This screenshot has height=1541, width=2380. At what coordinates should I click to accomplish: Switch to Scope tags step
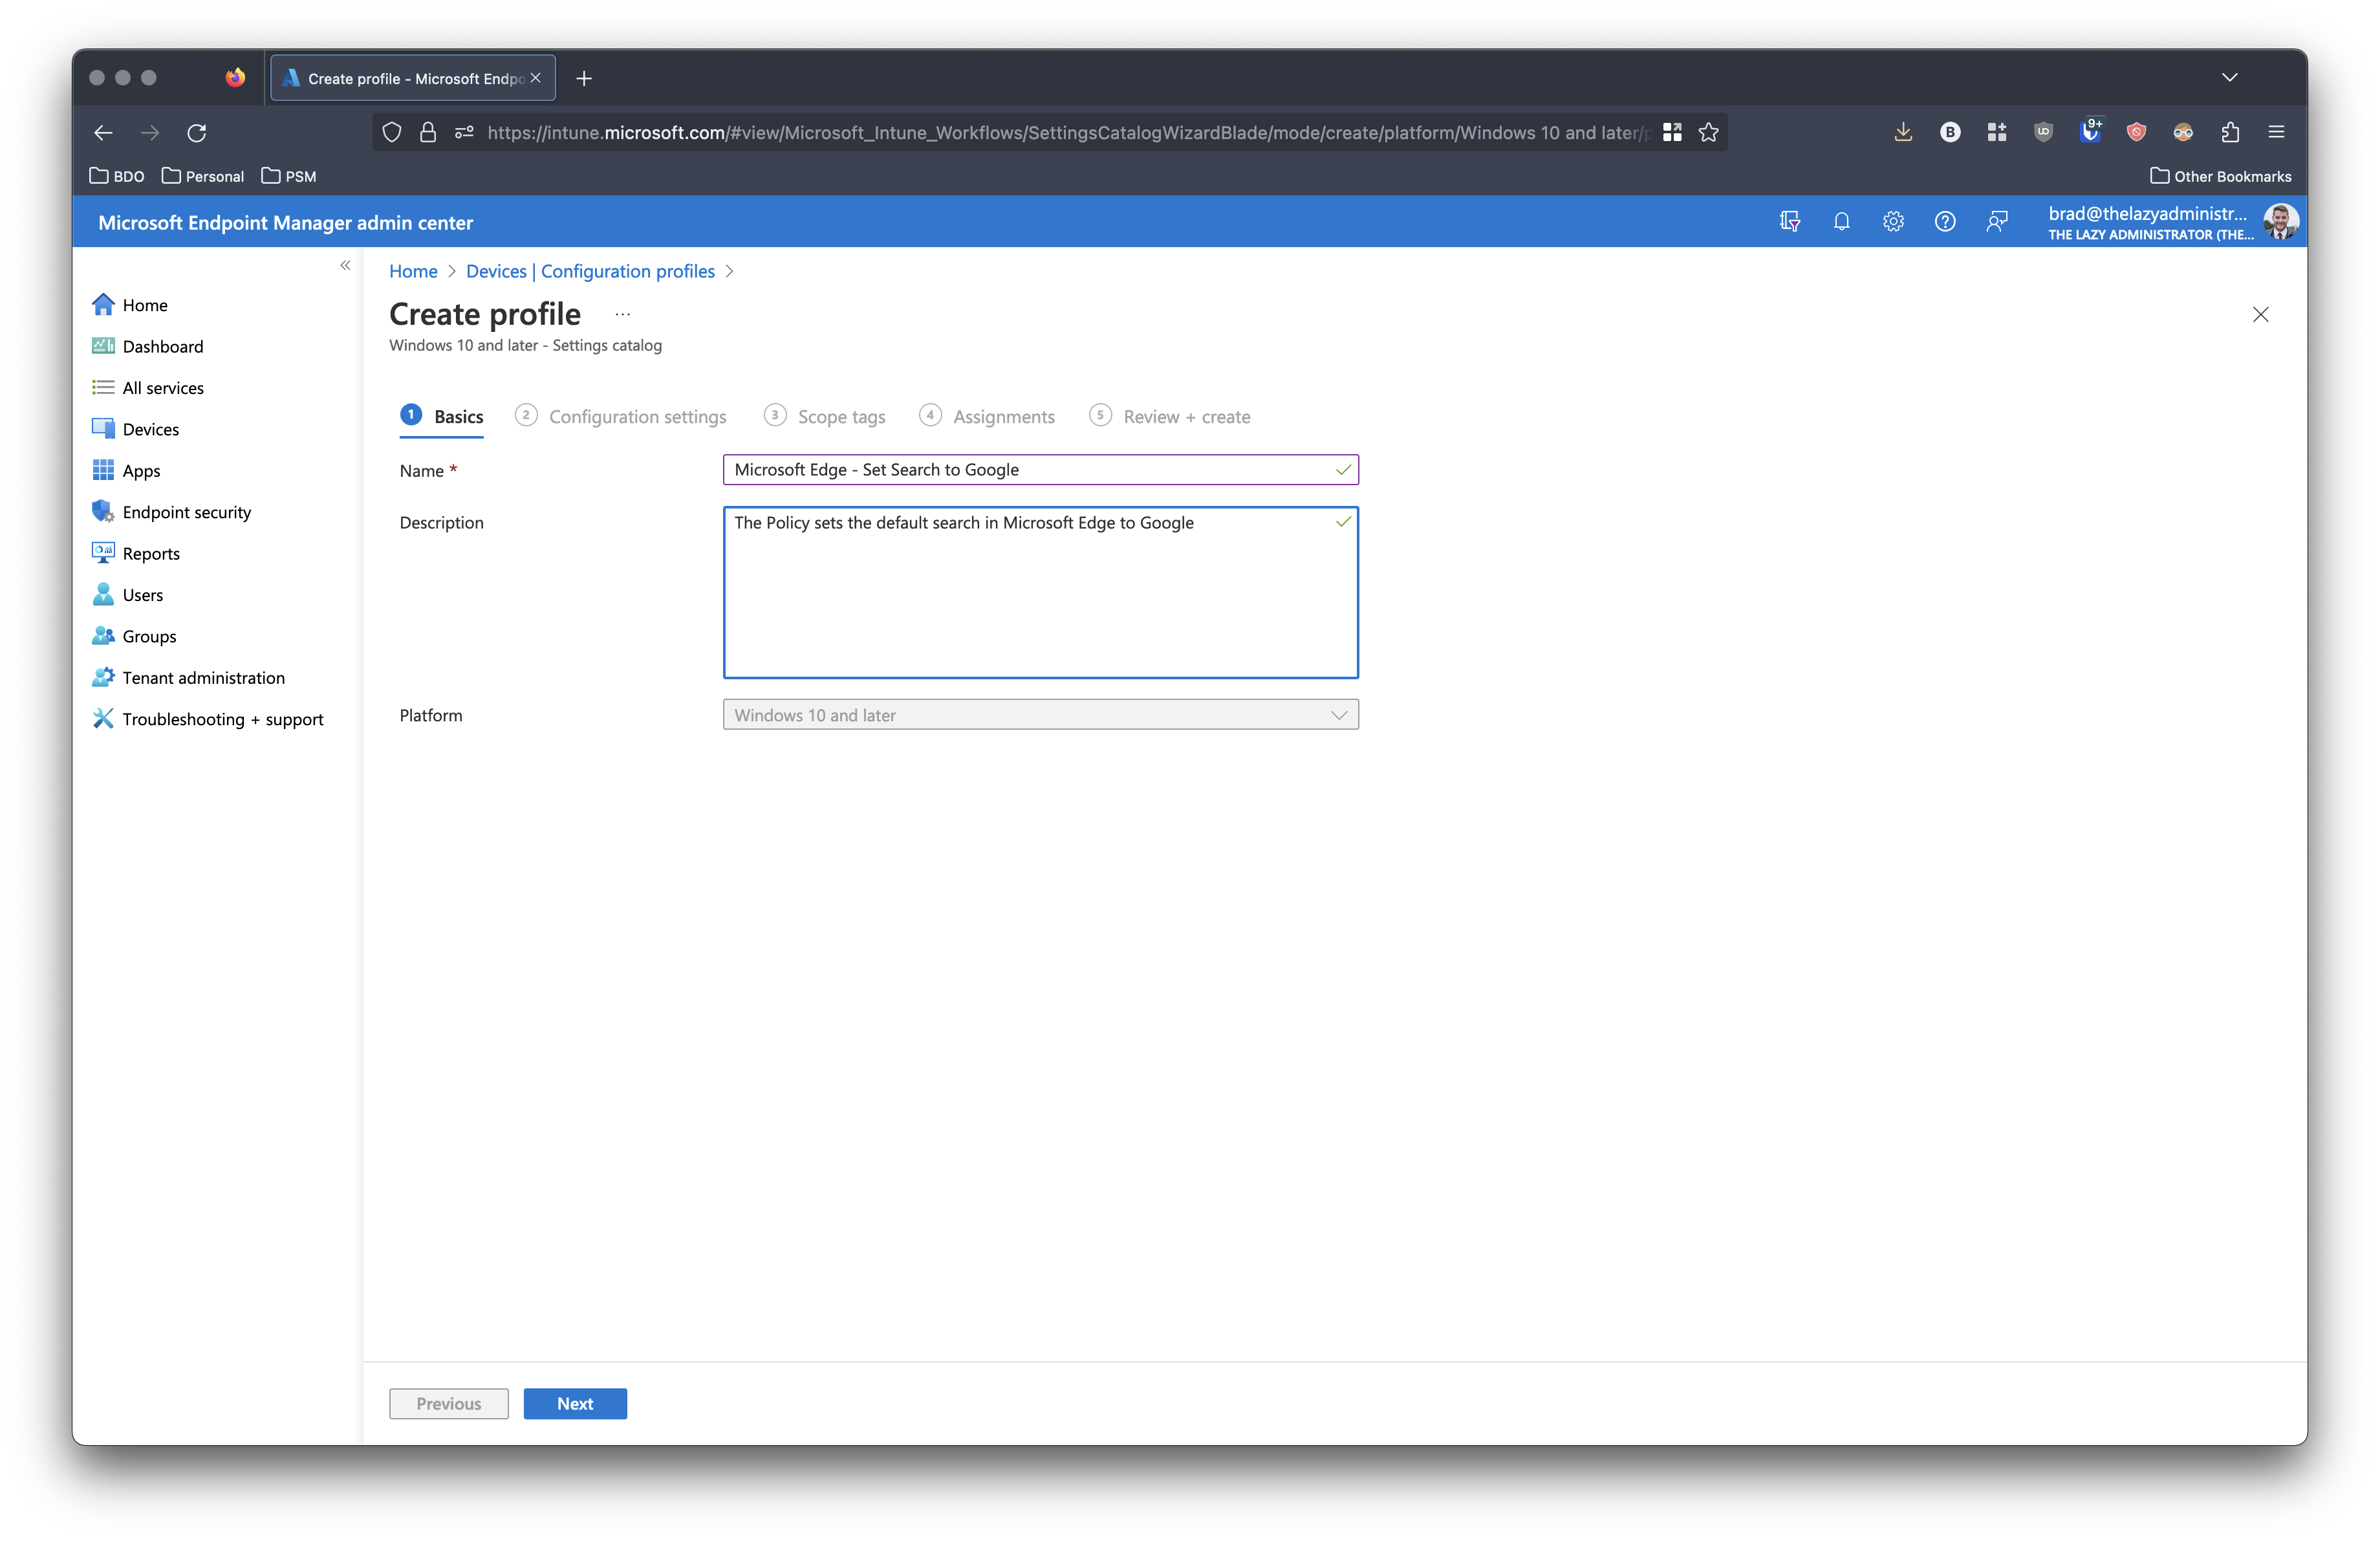pyautogui.click(x=825, y=416)
